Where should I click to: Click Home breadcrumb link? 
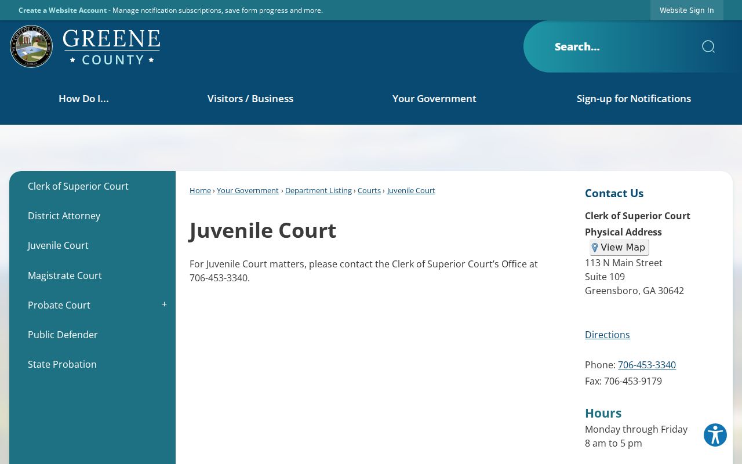click(200, 190)
